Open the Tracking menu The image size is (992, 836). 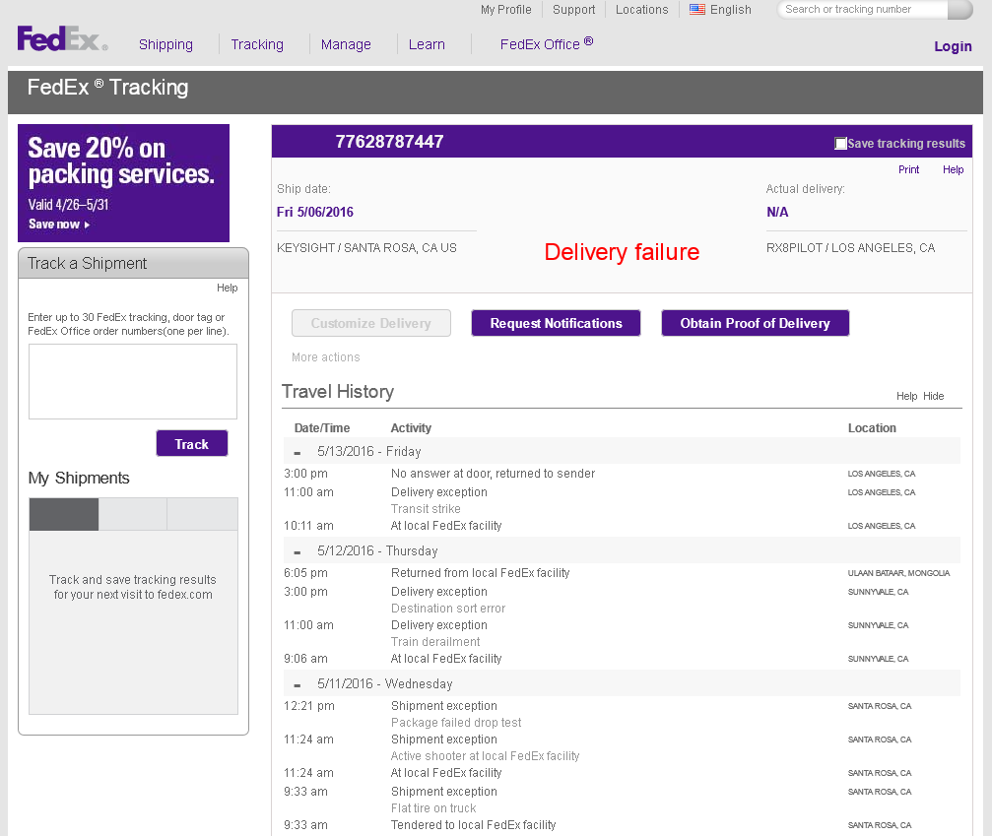[x=257, y=44]
